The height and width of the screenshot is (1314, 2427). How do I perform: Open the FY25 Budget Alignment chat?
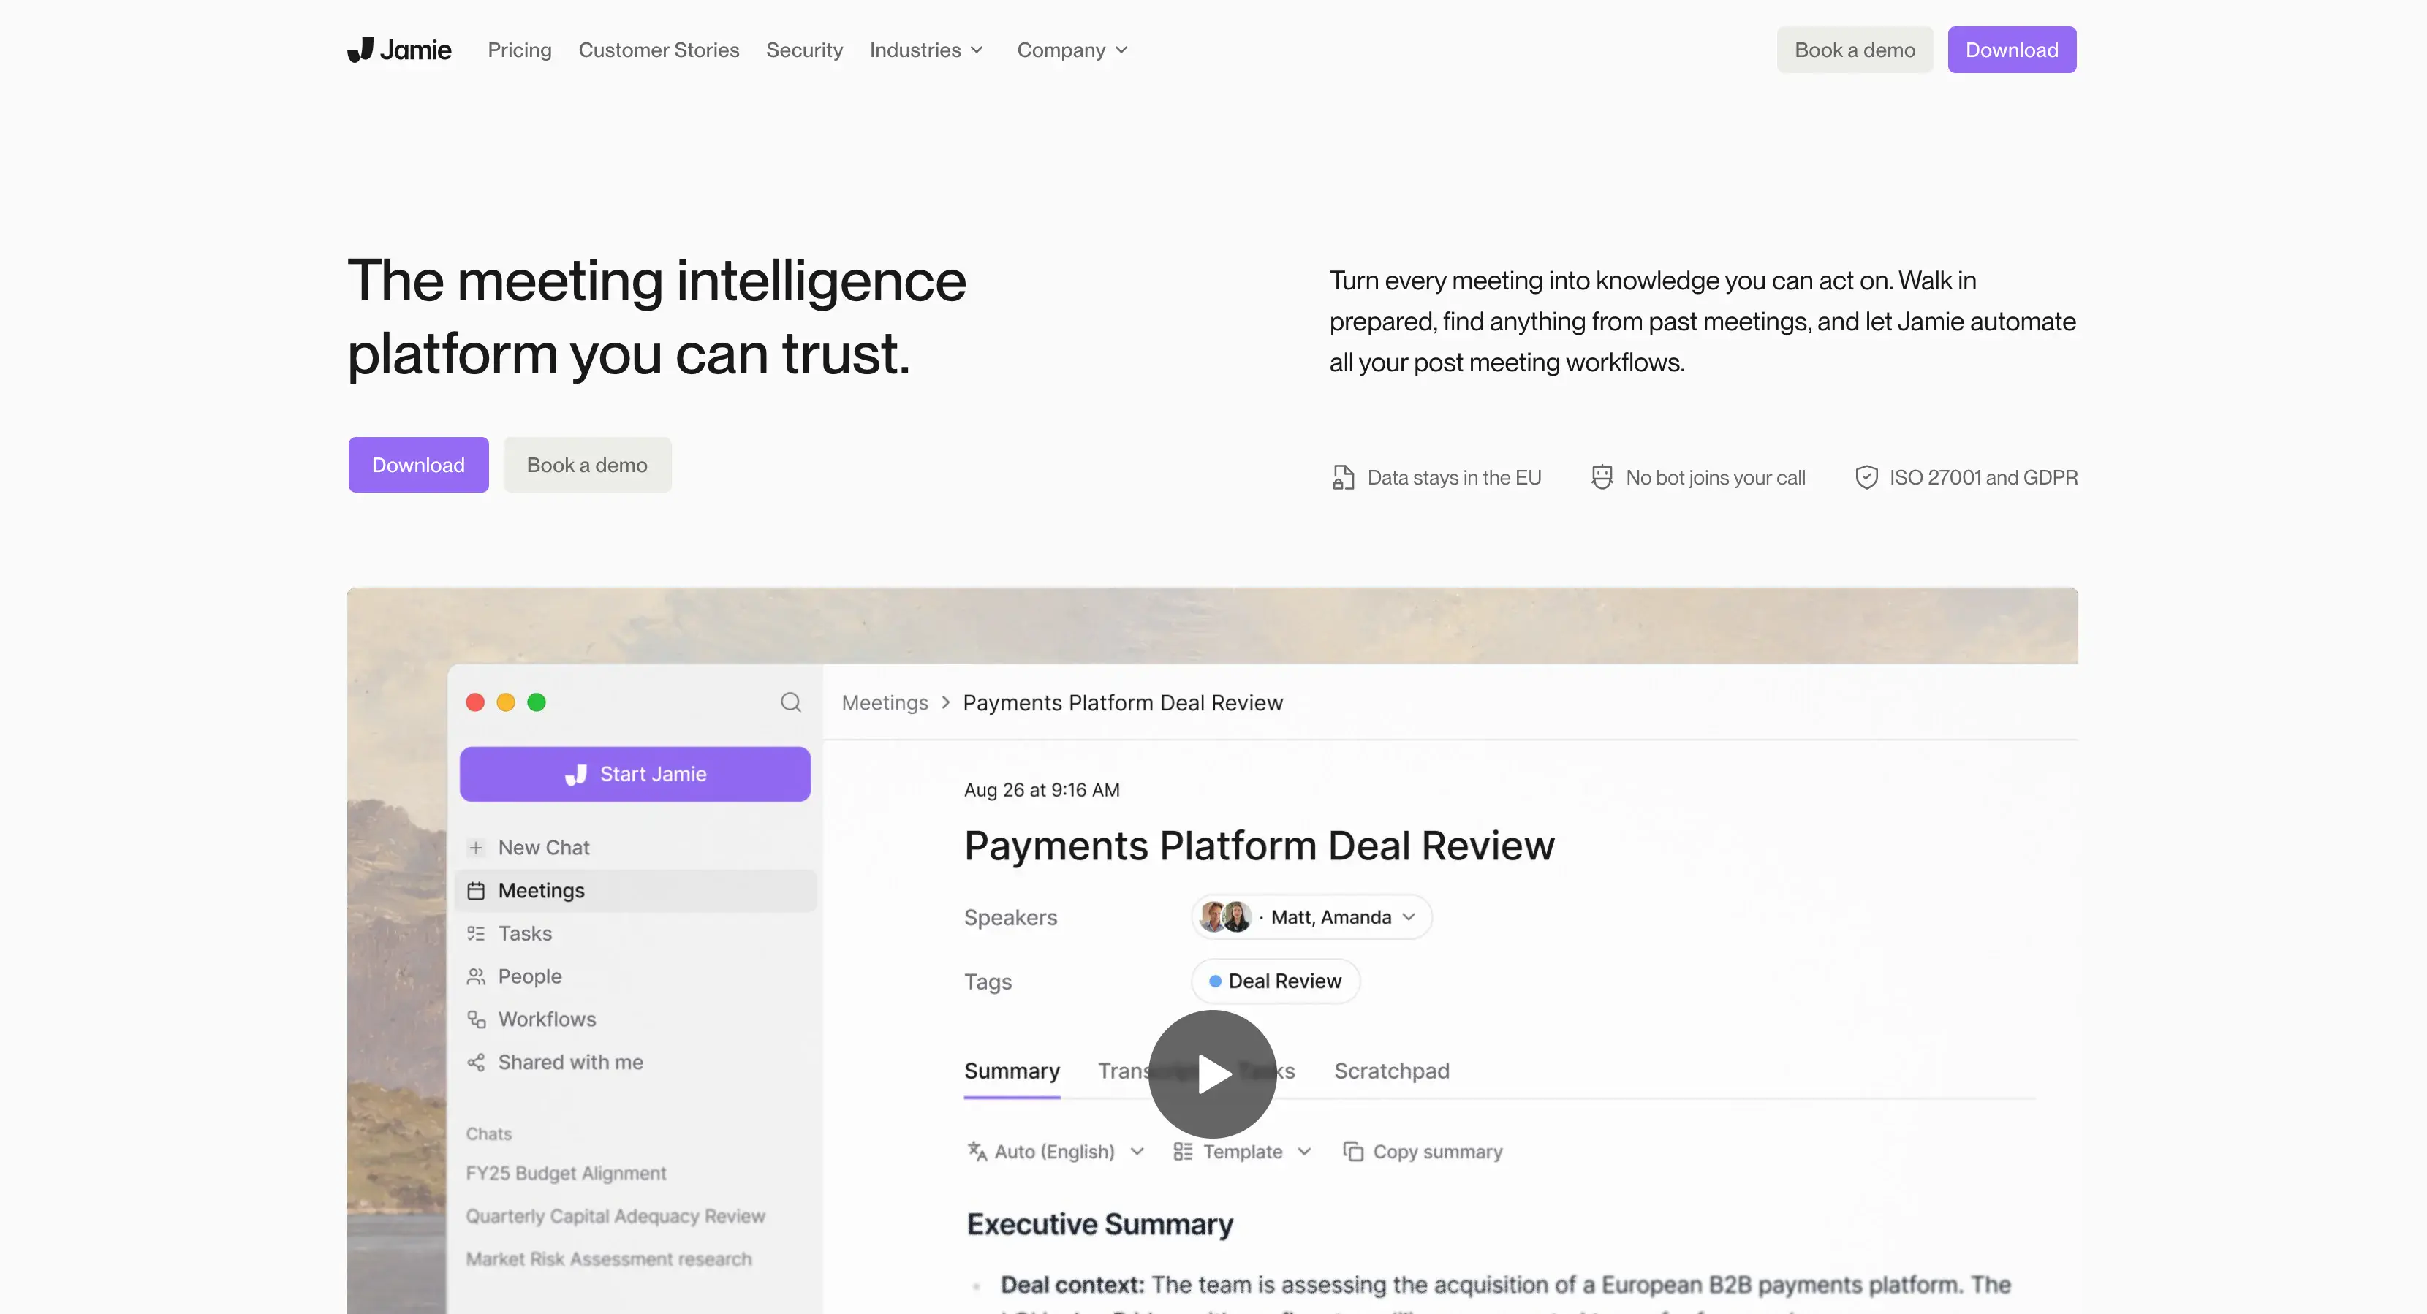point(565,1174)
